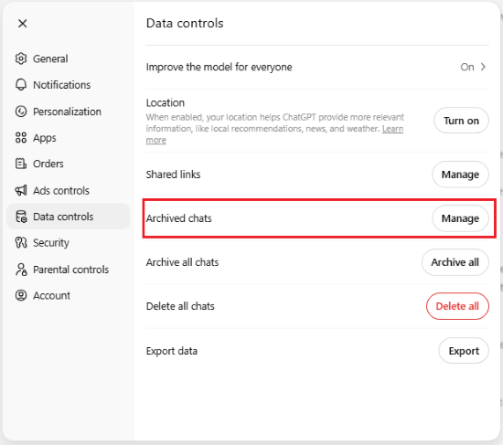Go to the Personalization section
Image resolution: width=503 pixels, height=445 pixels.
[x=68, y=111]
